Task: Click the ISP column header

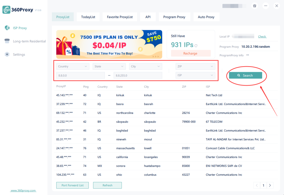Action: 208,87
